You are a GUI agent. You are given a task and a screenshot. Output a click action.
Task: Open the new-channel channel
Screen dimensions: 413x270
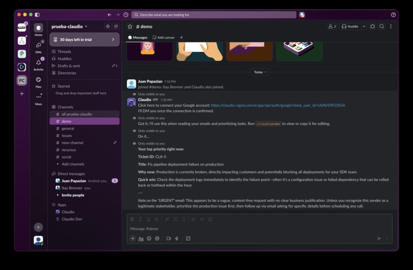click(85, 142)
